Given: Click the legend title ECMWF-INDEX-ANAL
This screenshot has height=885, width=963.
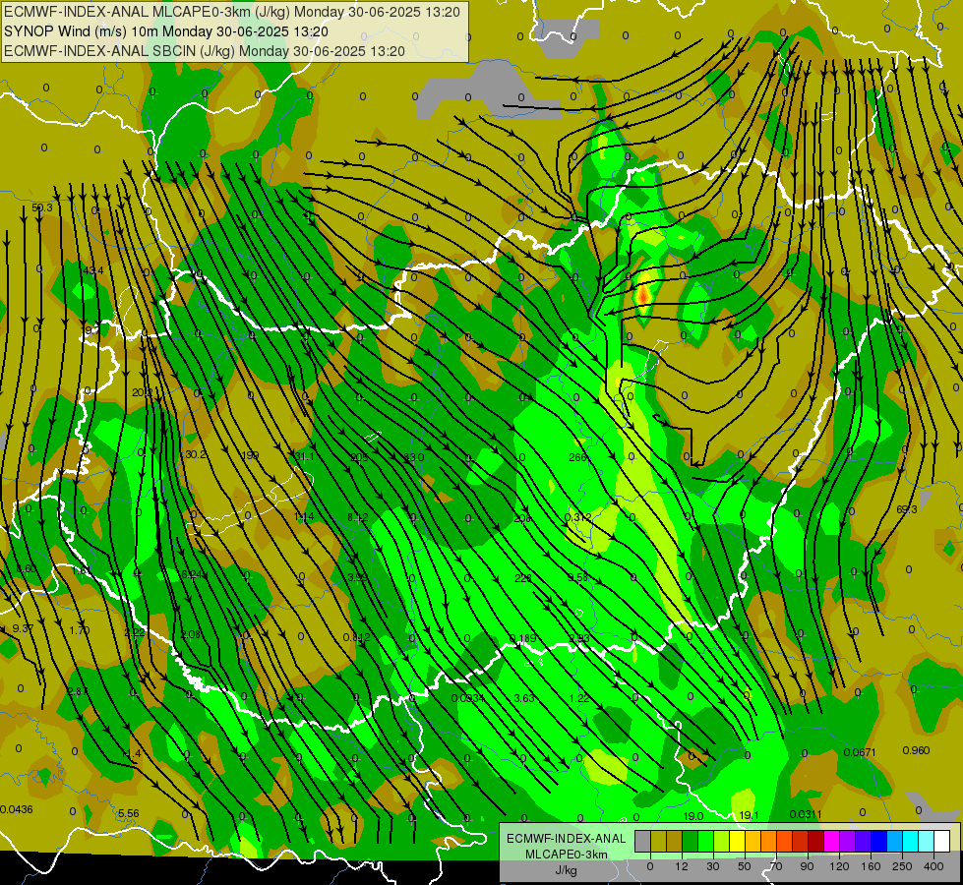Looking at the screenshot, I should click(566, 839).
